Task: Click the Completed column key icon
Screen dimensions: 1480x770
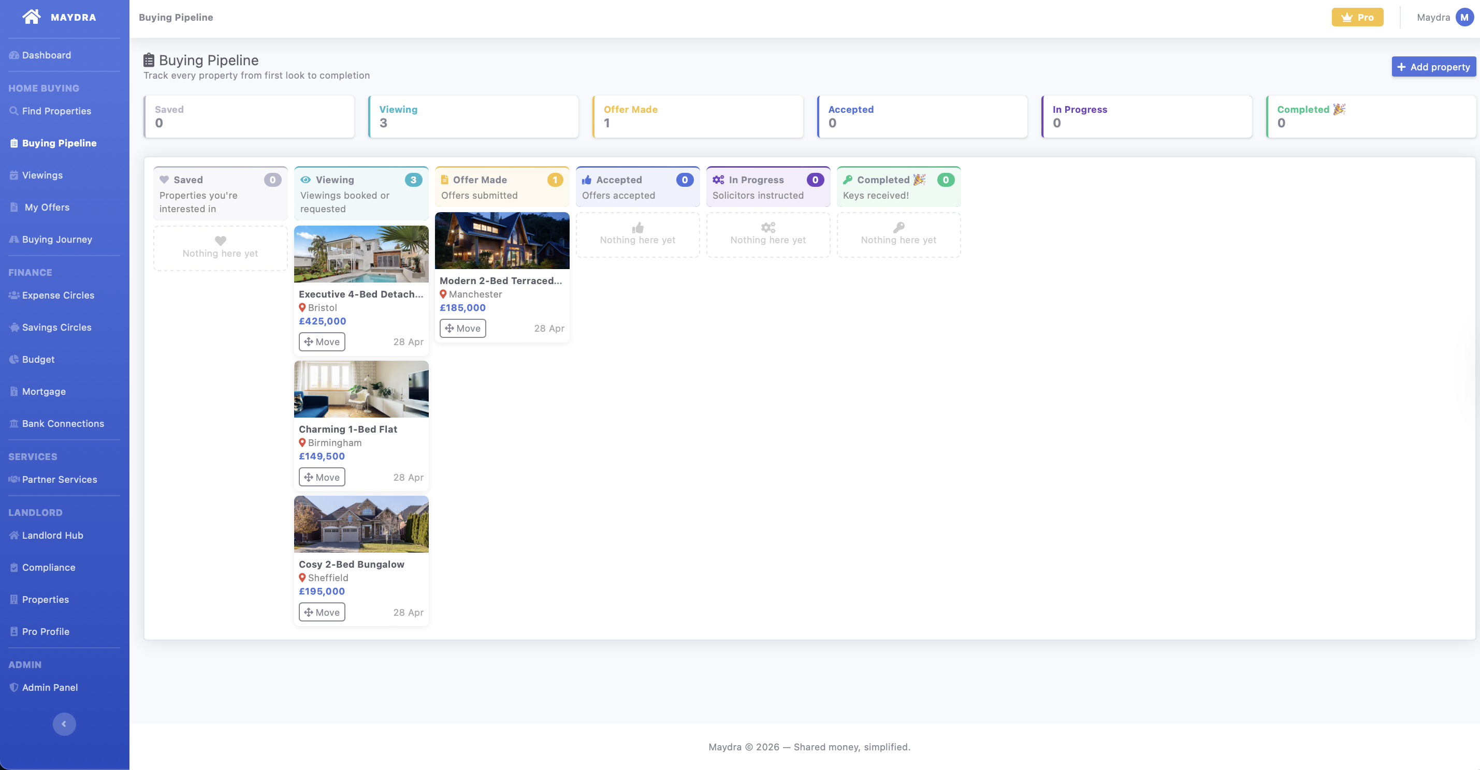Action: pos(847,180)
